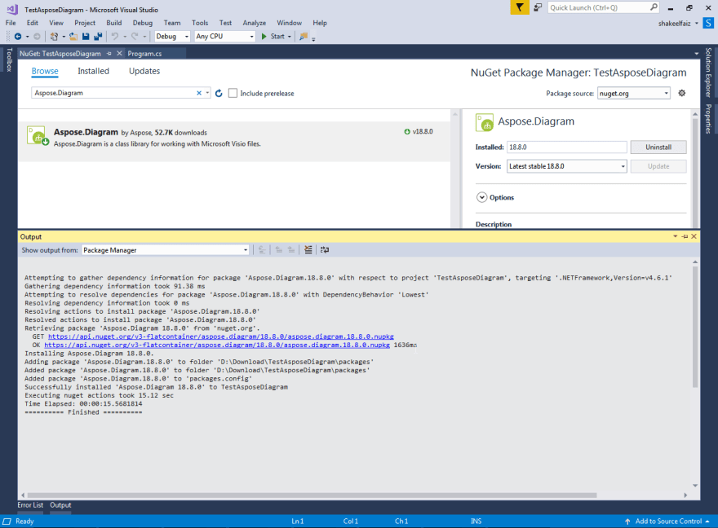Clear the Aspose.Diagram search text

pos(199,93)
